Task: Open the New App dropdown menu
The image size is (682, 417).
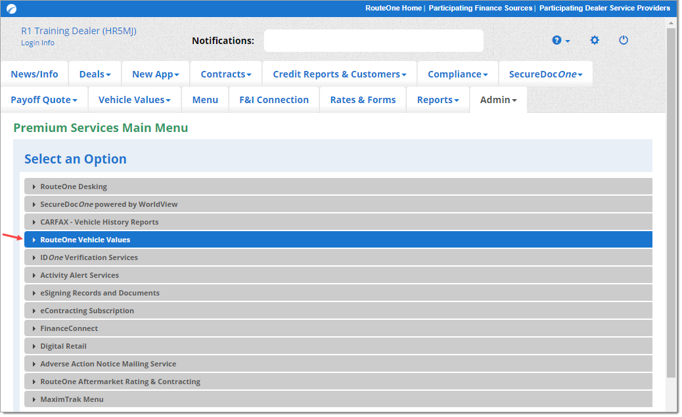Action: click(156, 74)
